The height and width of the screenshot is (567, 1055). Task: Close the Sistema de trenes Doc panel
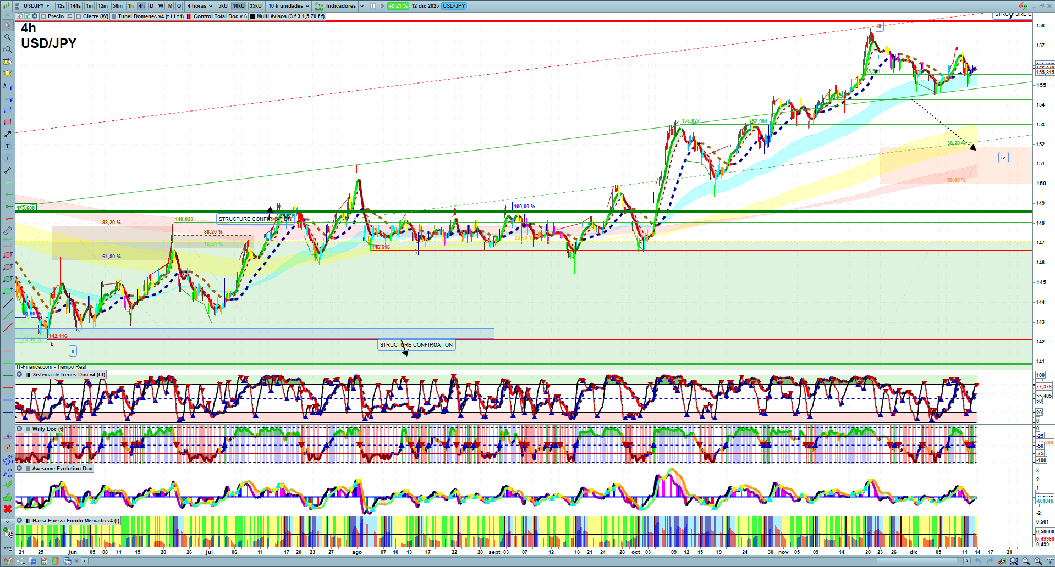click(x=19, y=375)
